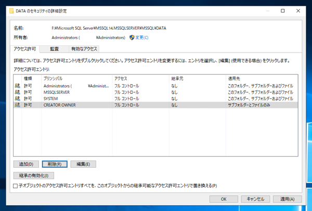
Task: Click the 変更(C) owner change link
Action: pyautogui.click(x=142, y=38)
